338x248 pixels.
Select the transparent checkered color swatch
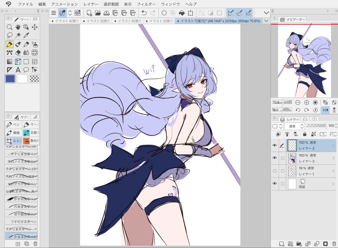34,79
